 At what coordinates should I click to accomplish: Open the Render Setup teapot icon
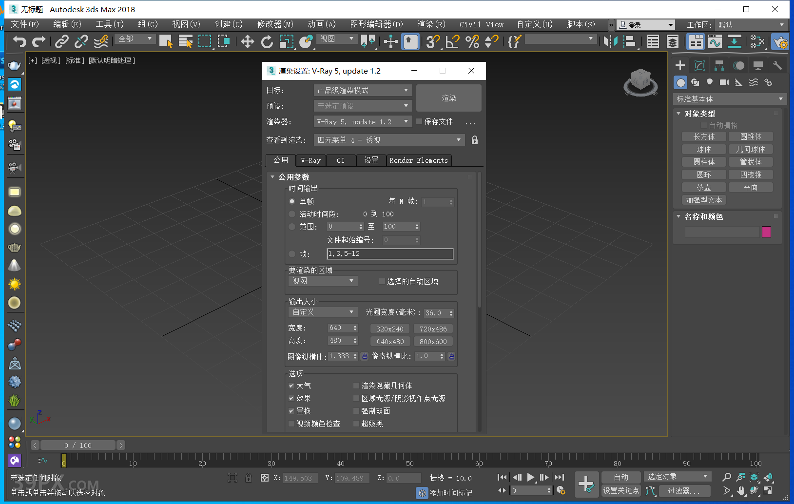pos(781,42)
